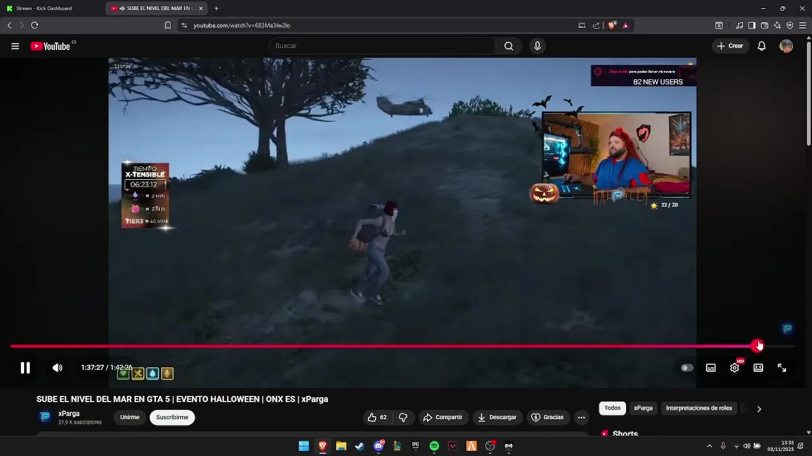This screenshot has height=456, width=812.
Task: Open Leo AI sparkle icon
Action: tap(777, 25)
